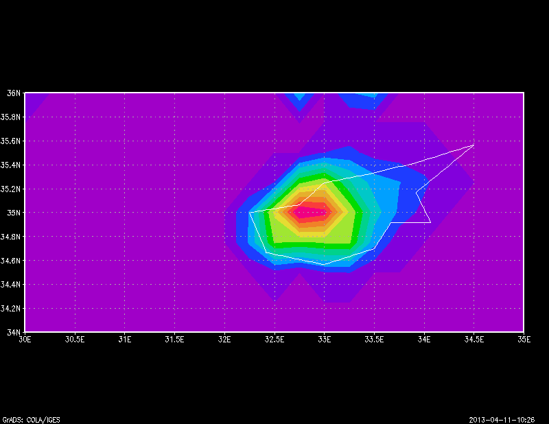The width and height of the screenshot is (549, 424).
Task: Click the 31.5E longitude axis label
Action: click(x=175, y=340)
